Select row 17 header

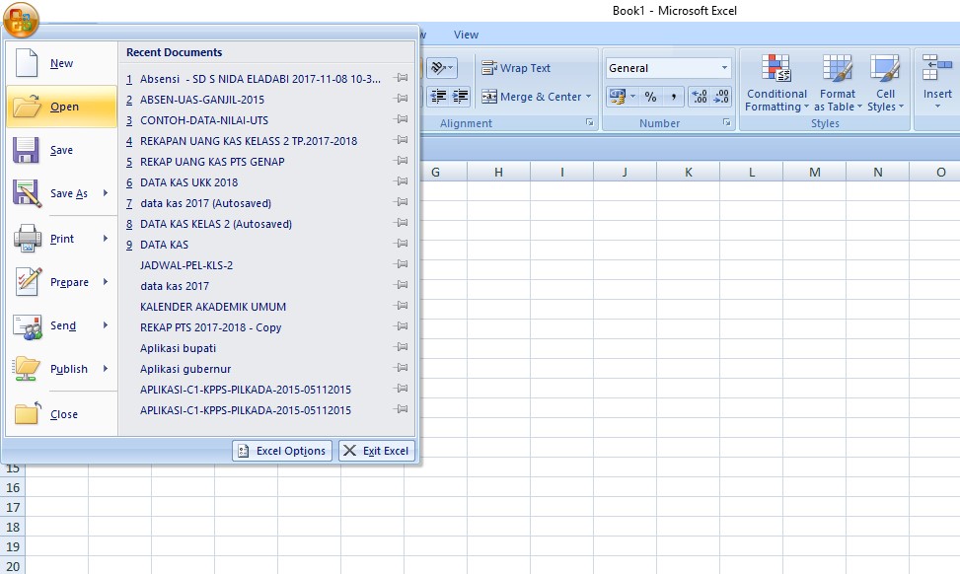coord(13,507)
